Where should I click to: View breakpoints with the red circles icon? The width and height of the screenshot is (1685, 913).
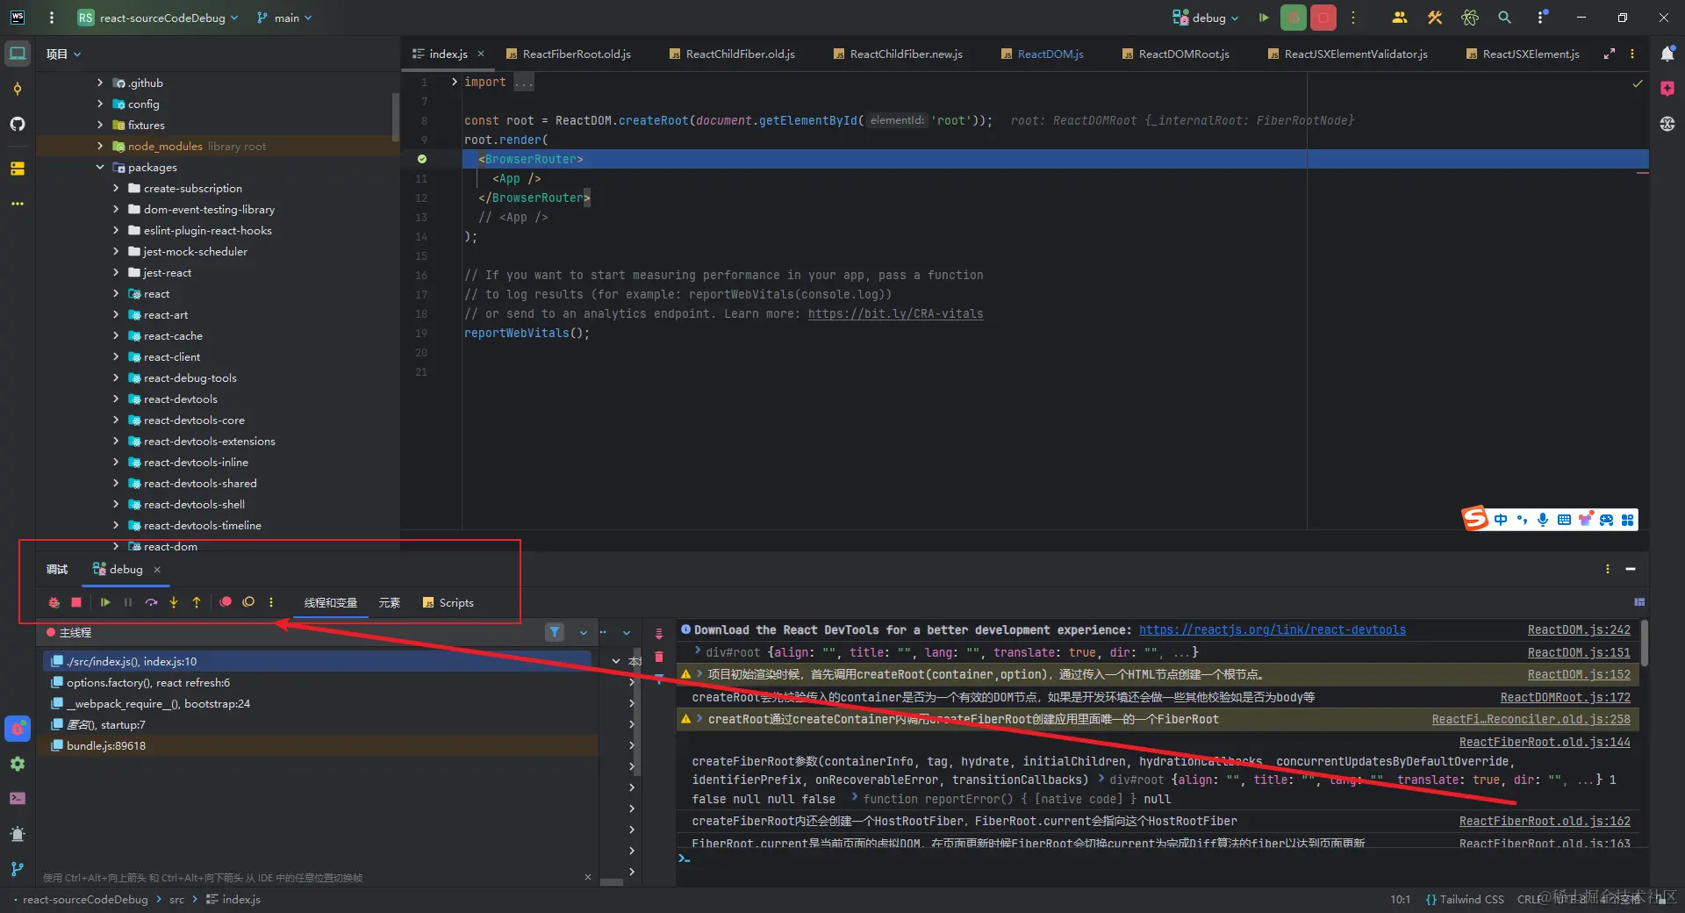(226, 602)
